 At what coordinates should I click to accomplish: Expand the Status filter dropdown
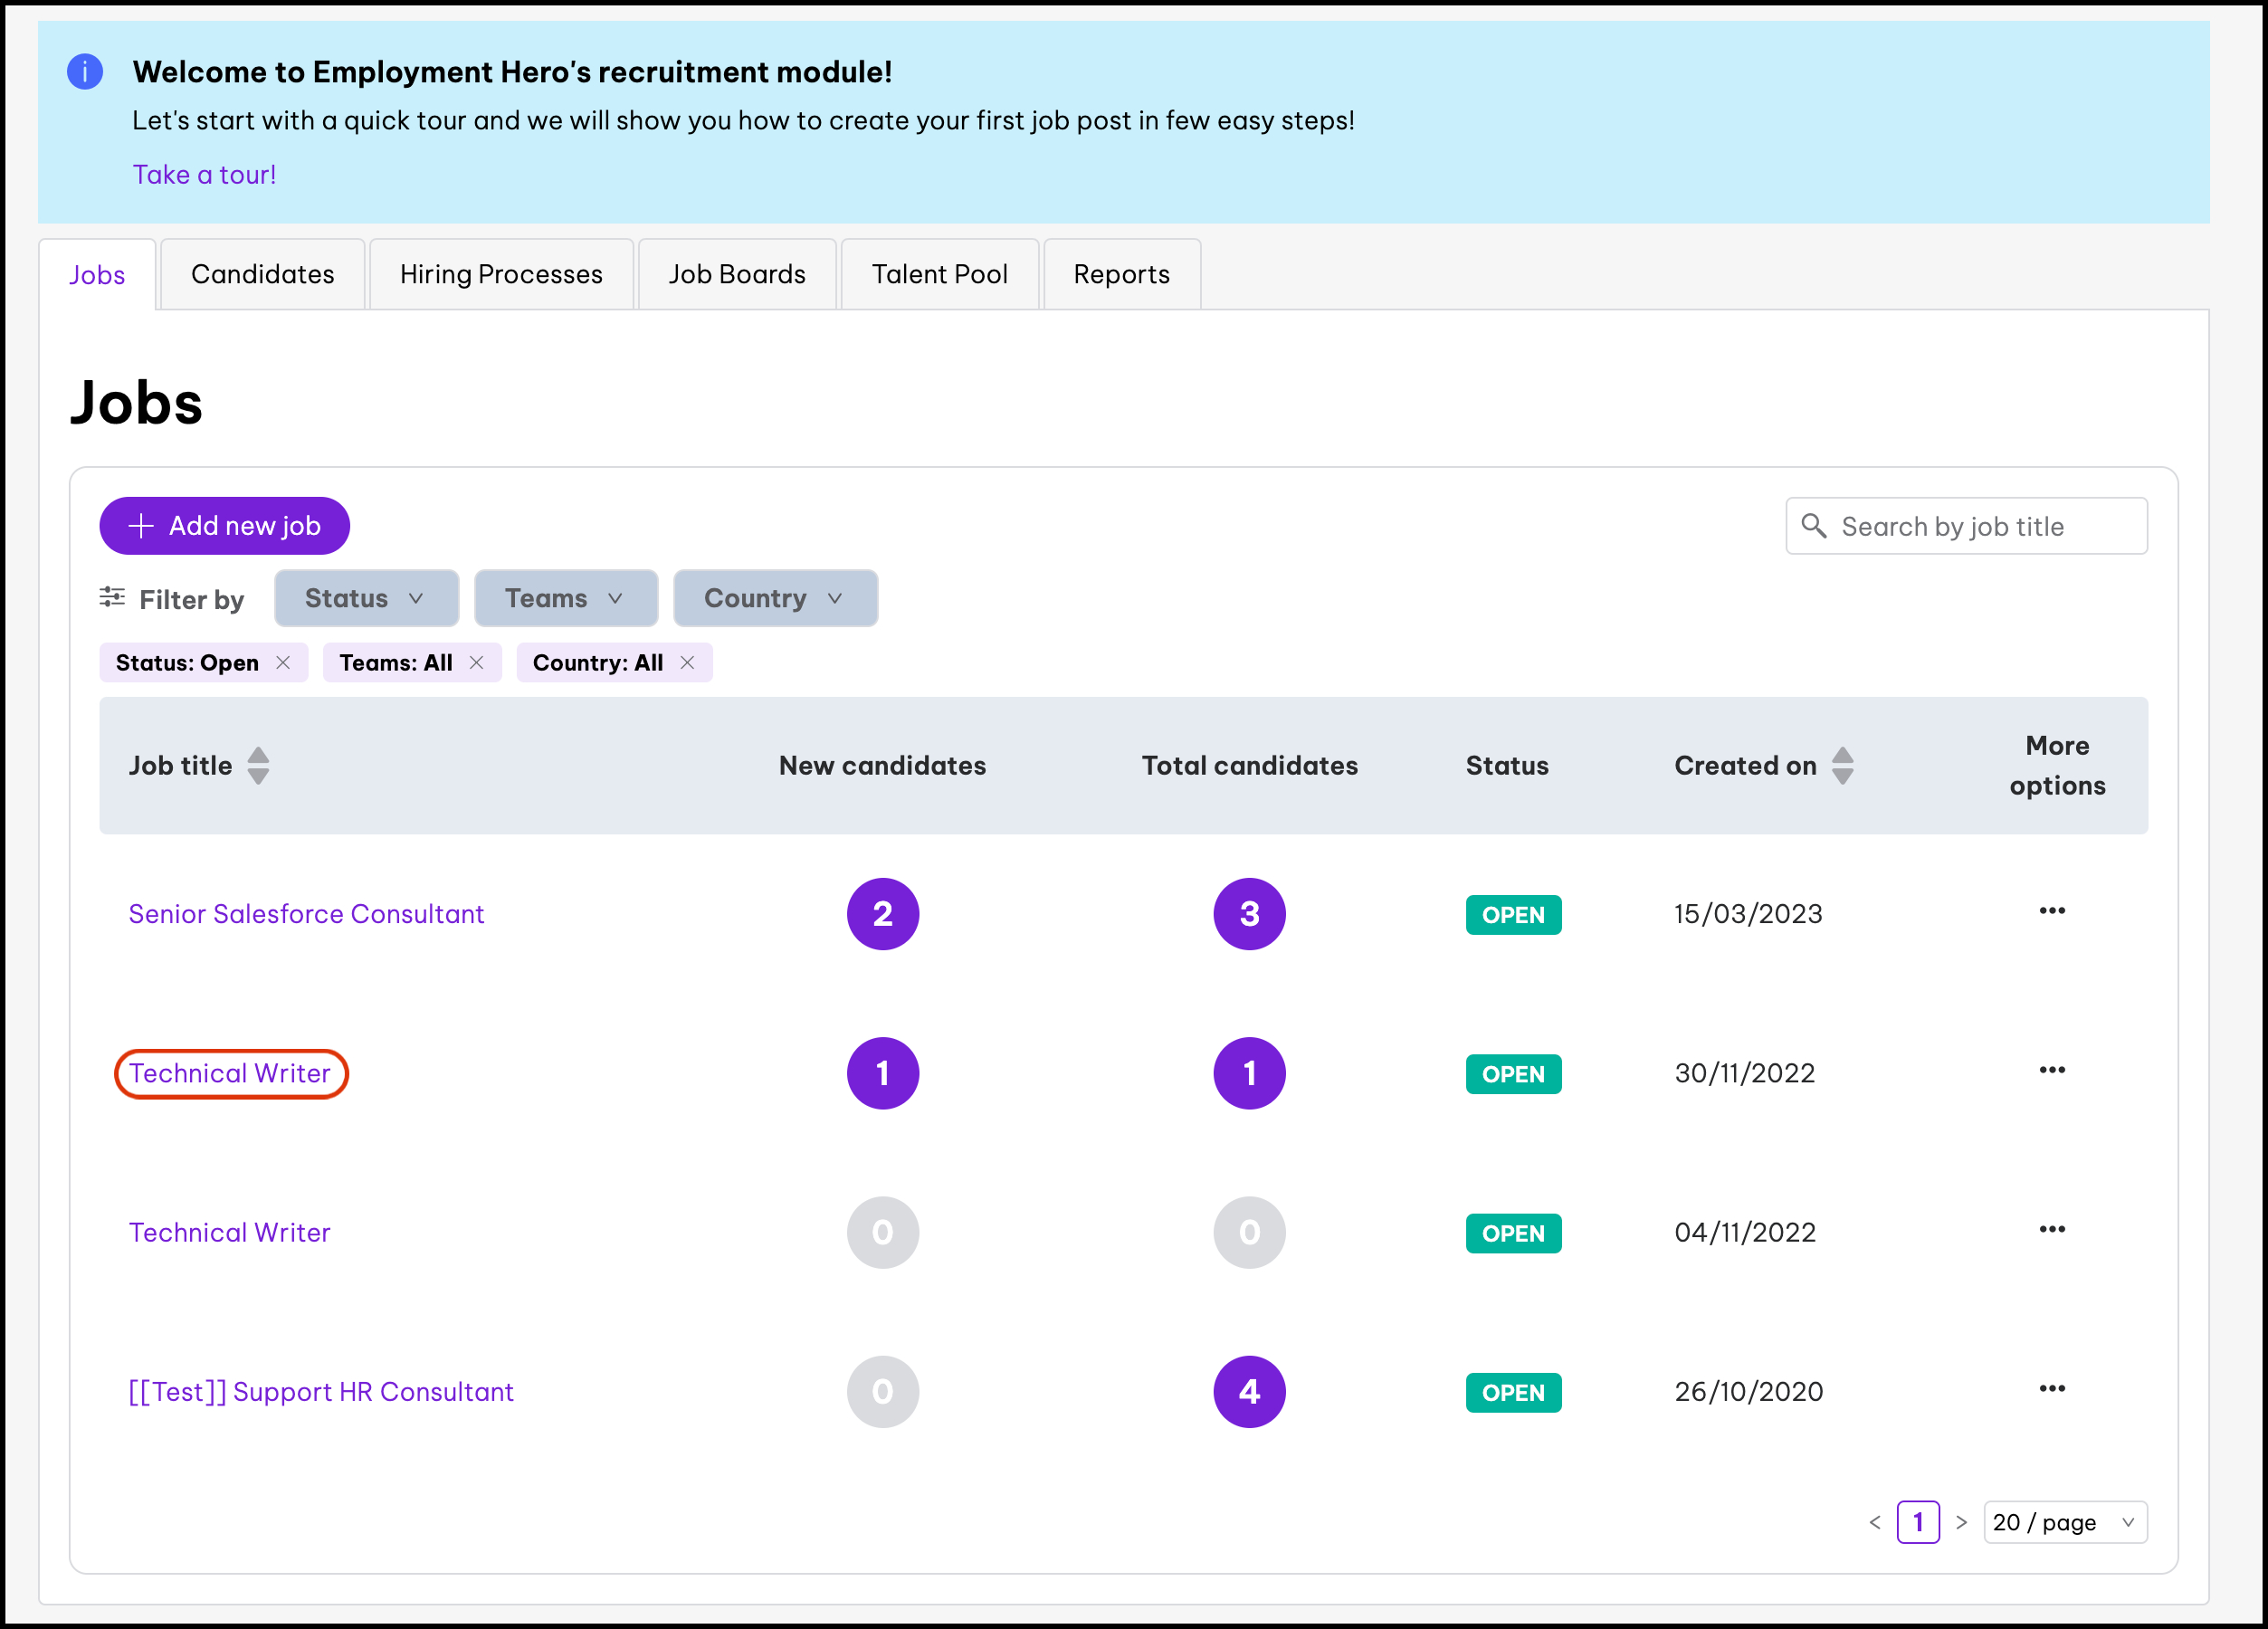coord(366,599)
